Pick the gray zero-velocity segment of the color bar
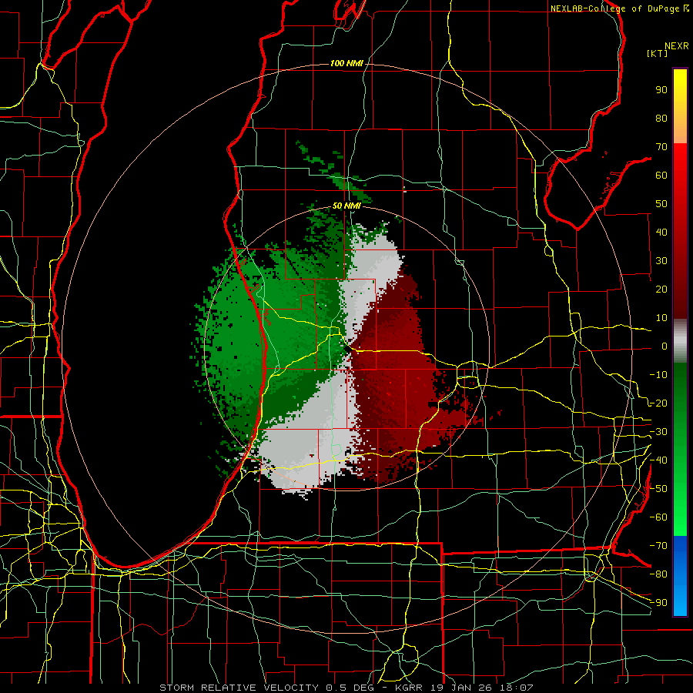Viewport: 693px width, 693px height. point(680,343)
